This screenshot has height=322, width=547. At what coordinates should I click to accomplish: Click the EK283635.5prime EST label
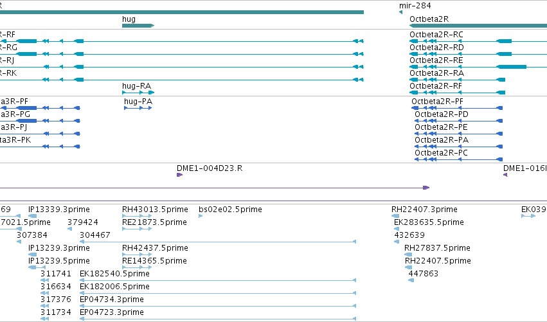pyautogui.click(x=429, y=222)
